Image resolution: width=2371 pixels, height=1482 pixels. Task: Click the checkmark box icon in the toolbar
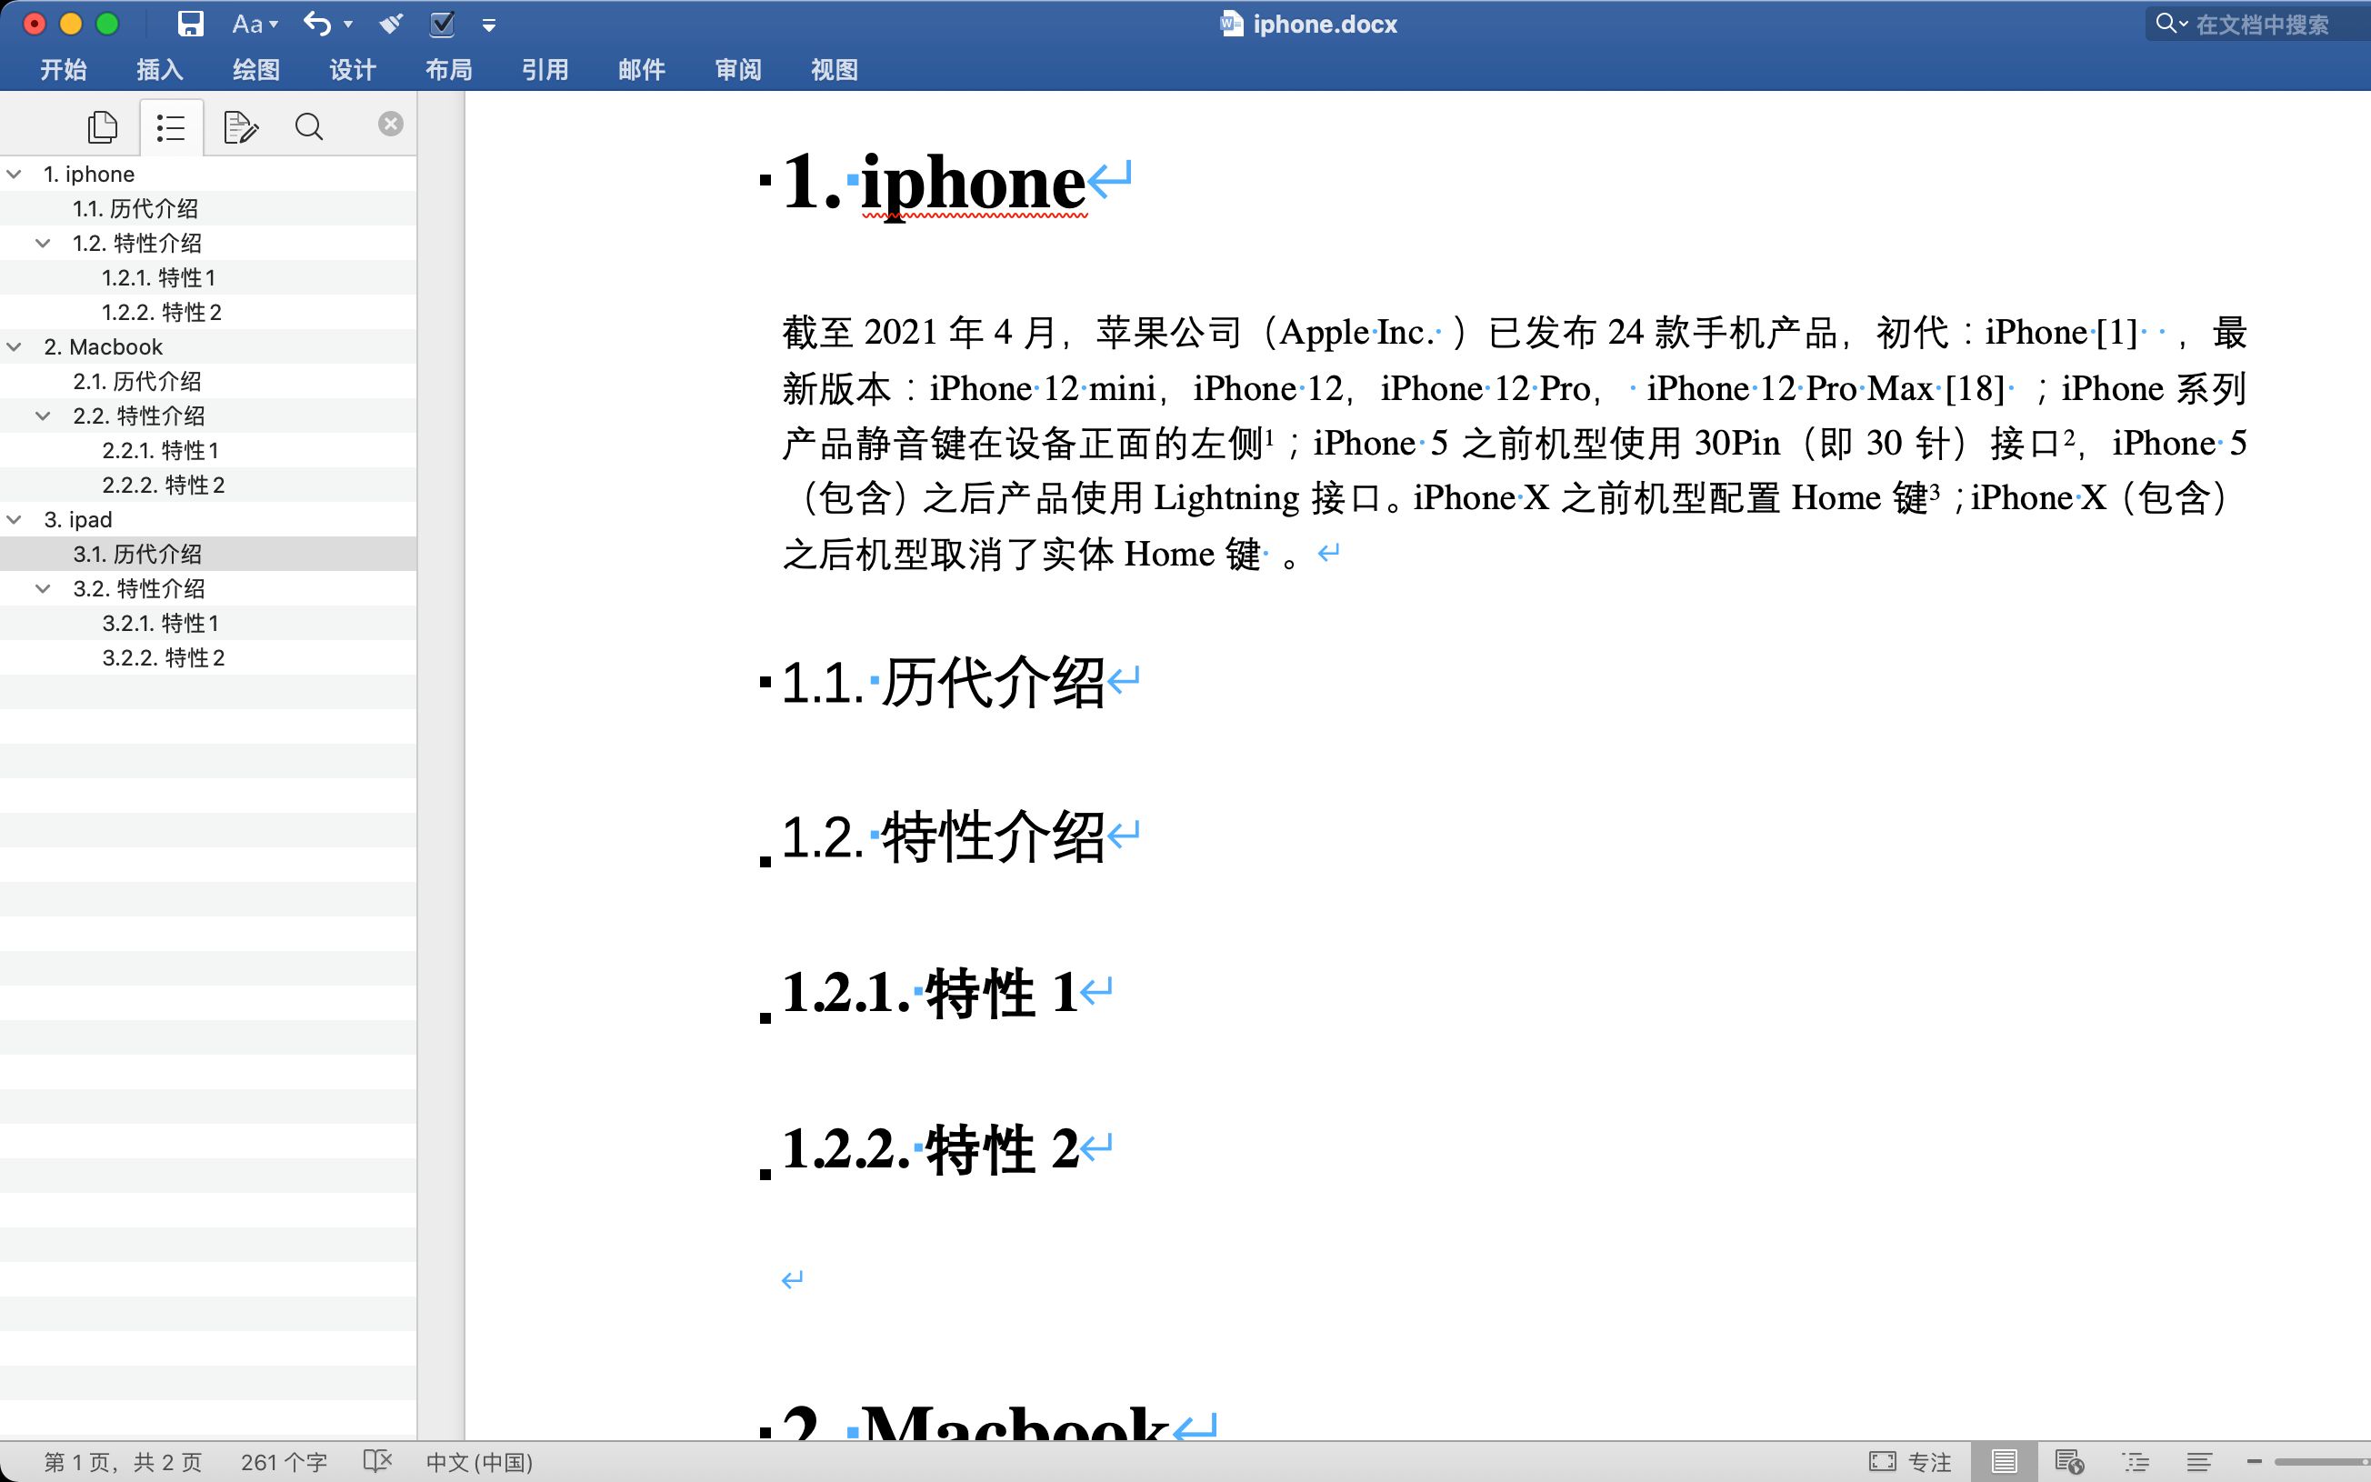442,24
